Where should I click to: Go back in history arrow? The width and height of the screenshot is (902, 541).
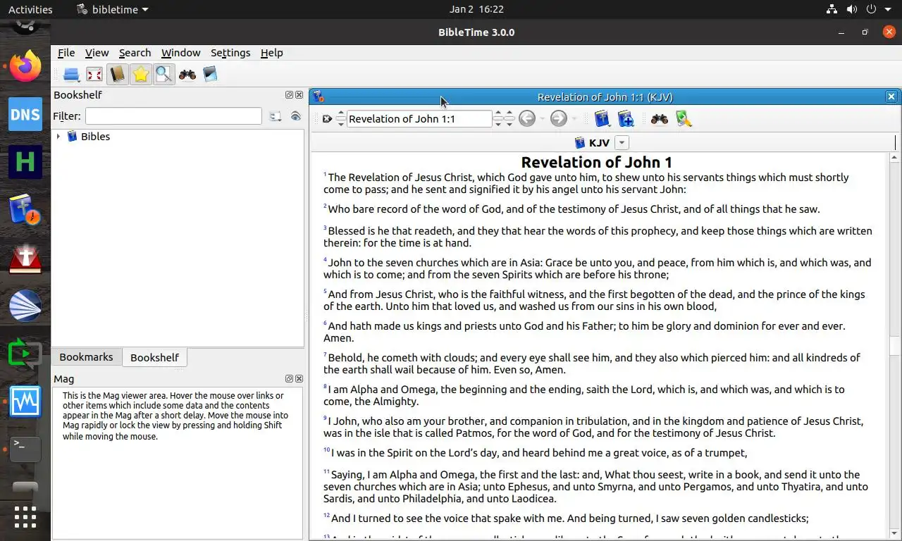527,118
